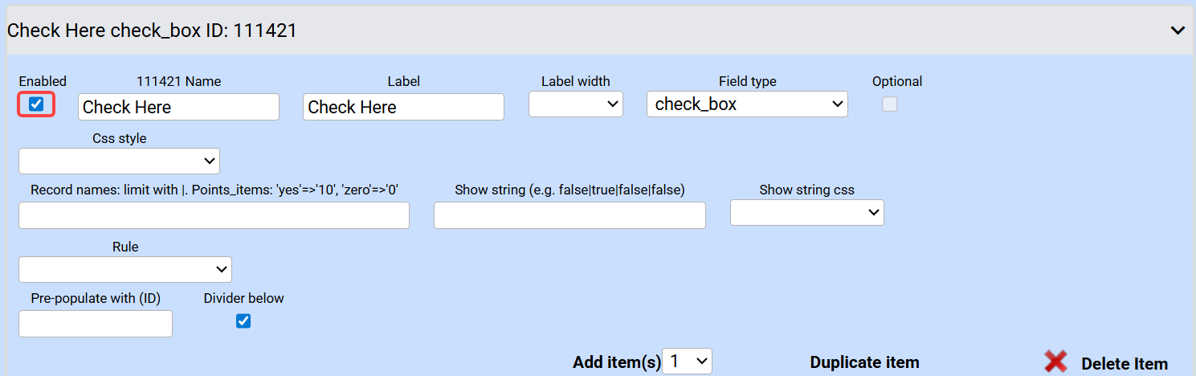Click the red X delete icon
The width and height of the screenshot is (1196, 376).
coord(1055,362)
